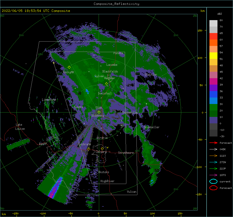Click the RedDeer city label
This screenshot has height=217, width=233.
coord(110,78)
